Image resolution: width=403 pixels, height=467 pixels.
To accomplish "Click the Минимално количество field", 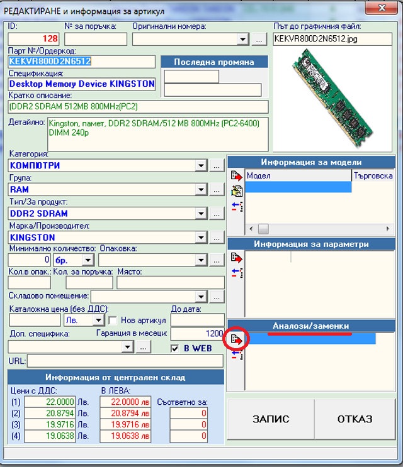I will tap(30, 260).
